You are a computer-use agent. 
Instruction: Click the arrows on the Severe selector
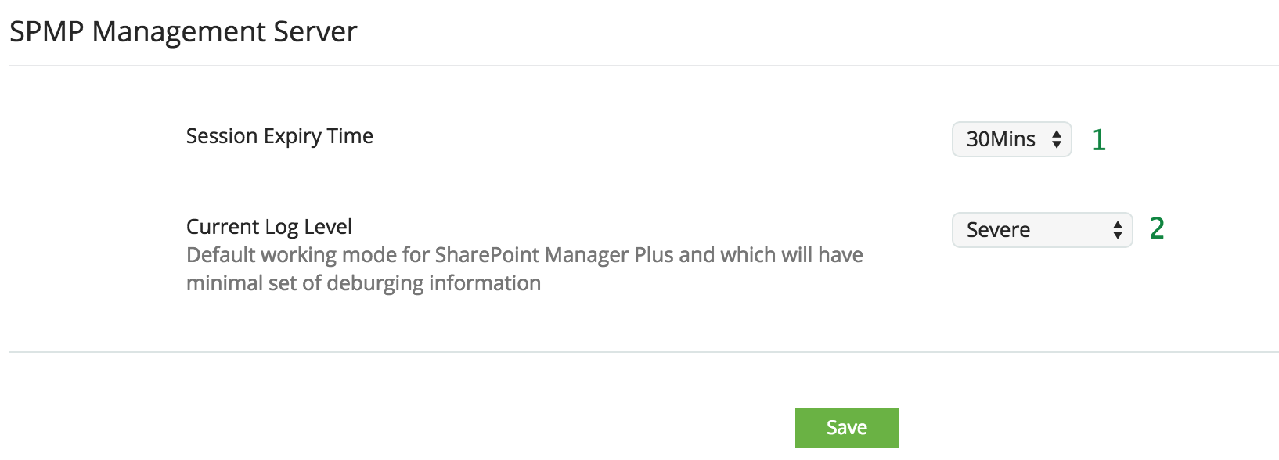[1118, 230]
